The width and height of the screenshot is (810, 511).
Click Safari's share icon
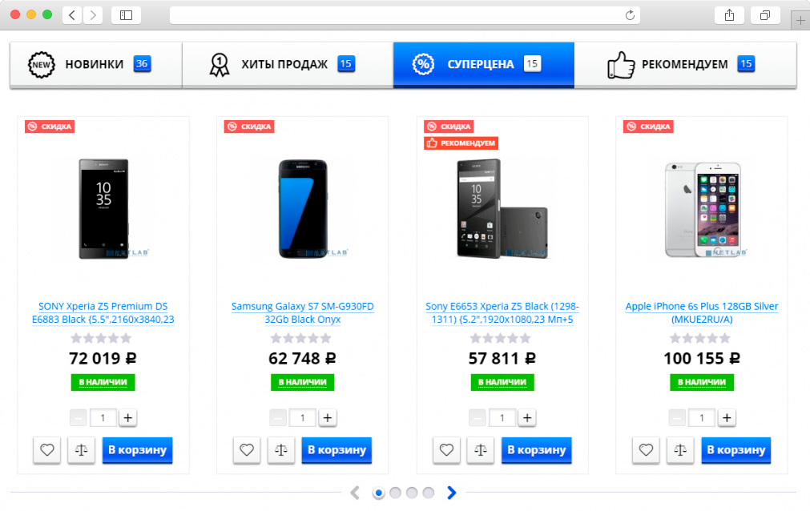click(729, 15)
